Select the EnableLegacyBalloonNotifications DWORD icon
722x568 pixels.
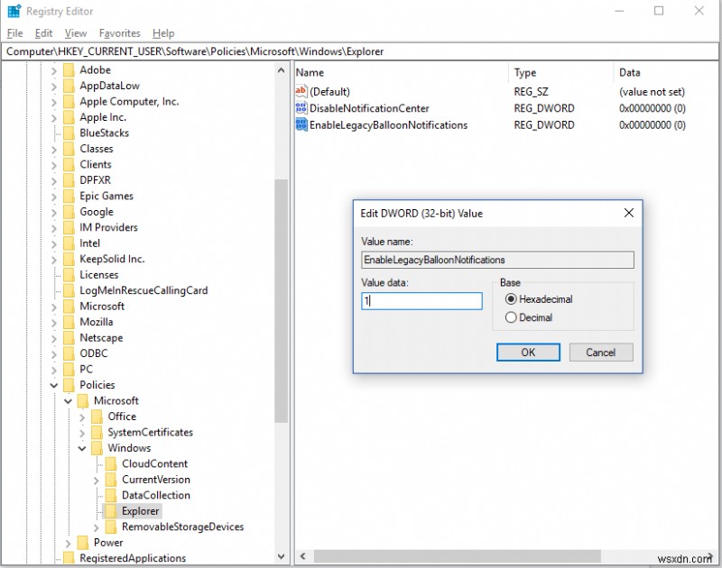coord(301,124)
